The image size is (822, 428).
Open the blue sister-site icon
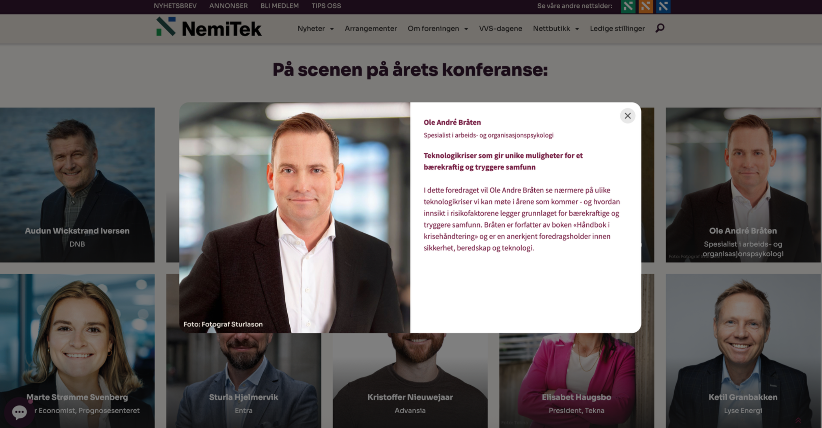pos(663,6)
